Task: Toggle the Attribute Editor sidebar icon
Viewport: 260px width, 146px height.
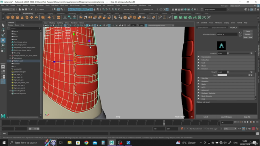Action: 252,10
